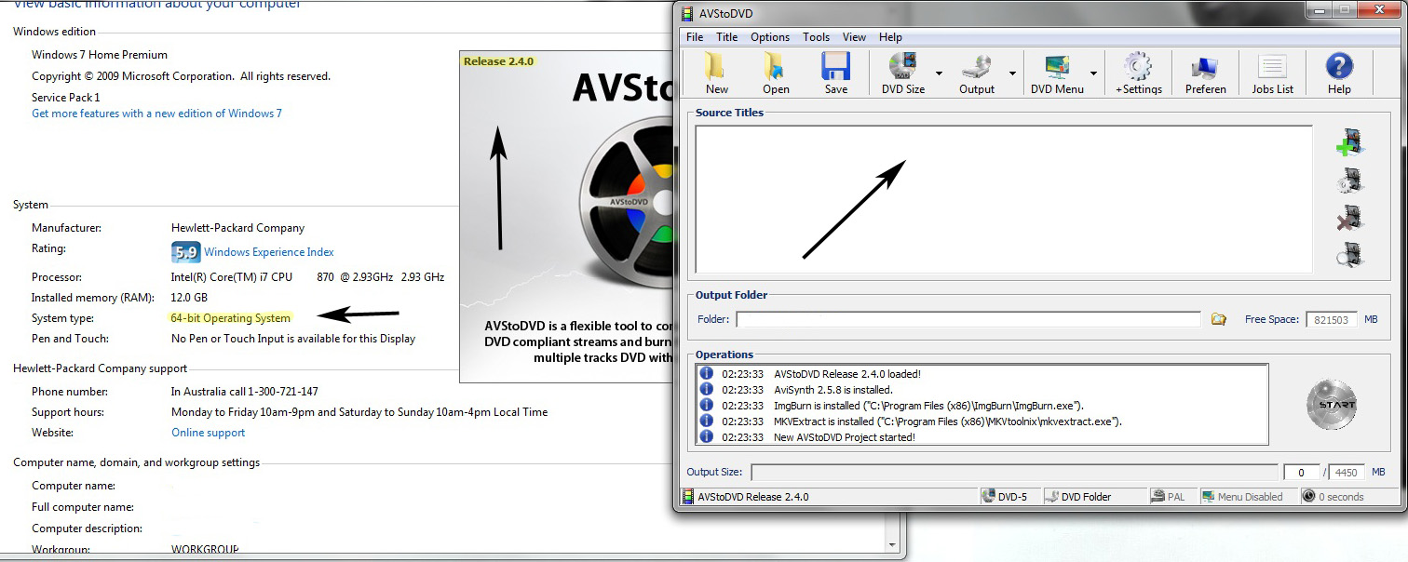Image resolution: width=1408 pixels, height=562 pixels.
Task: Open +Settings gear icon in toolbar
Action: (1137, 67)
